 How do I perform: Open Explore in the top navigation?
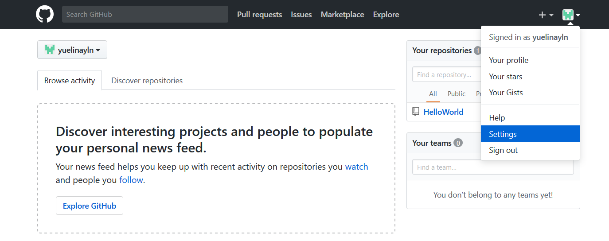[386, 15]
